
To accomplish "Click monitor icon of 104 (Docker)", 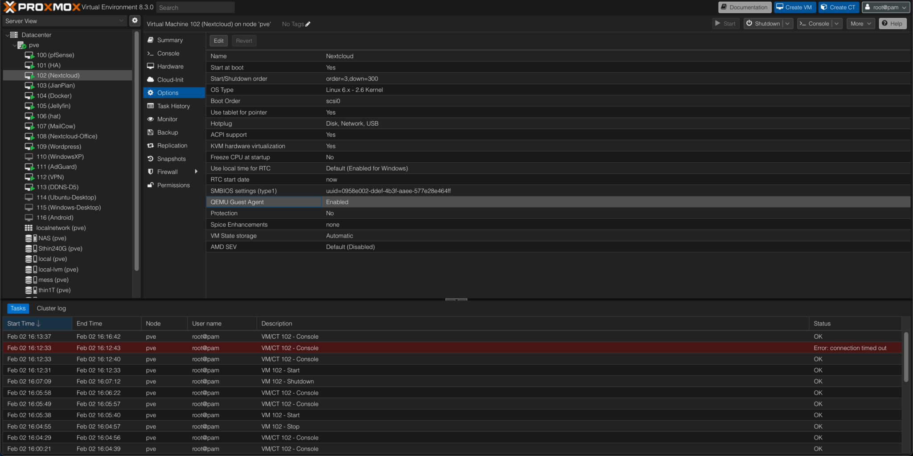I will 29,96.
